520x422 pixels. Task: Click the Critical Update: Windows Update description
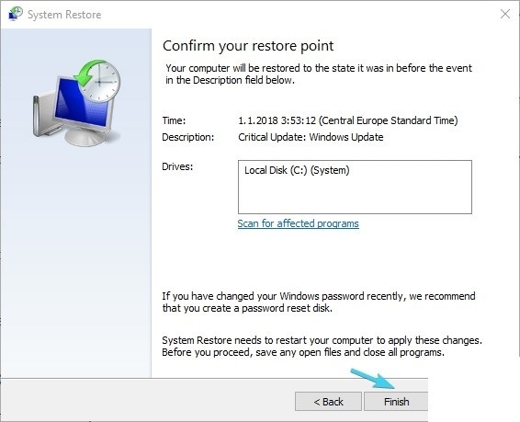coord(311,137)
